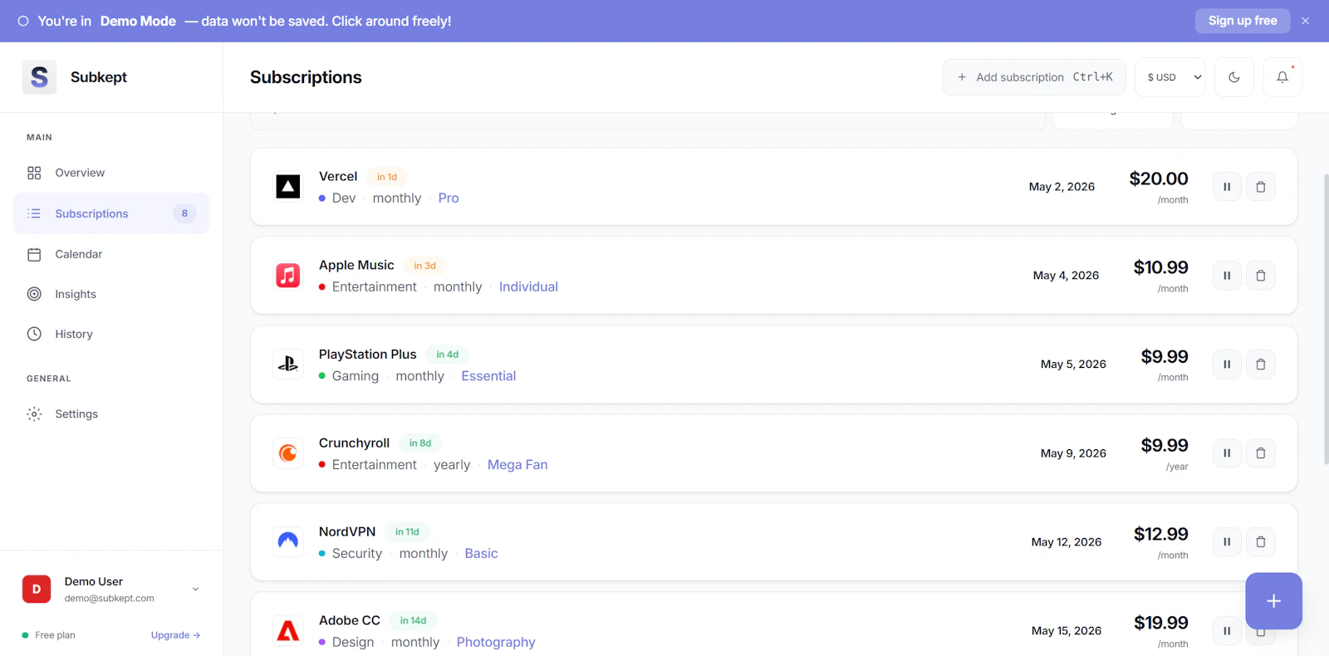Delete the Crunchyroll subscription
The width and height of the screenshot is (1329, 656).
1261,453
